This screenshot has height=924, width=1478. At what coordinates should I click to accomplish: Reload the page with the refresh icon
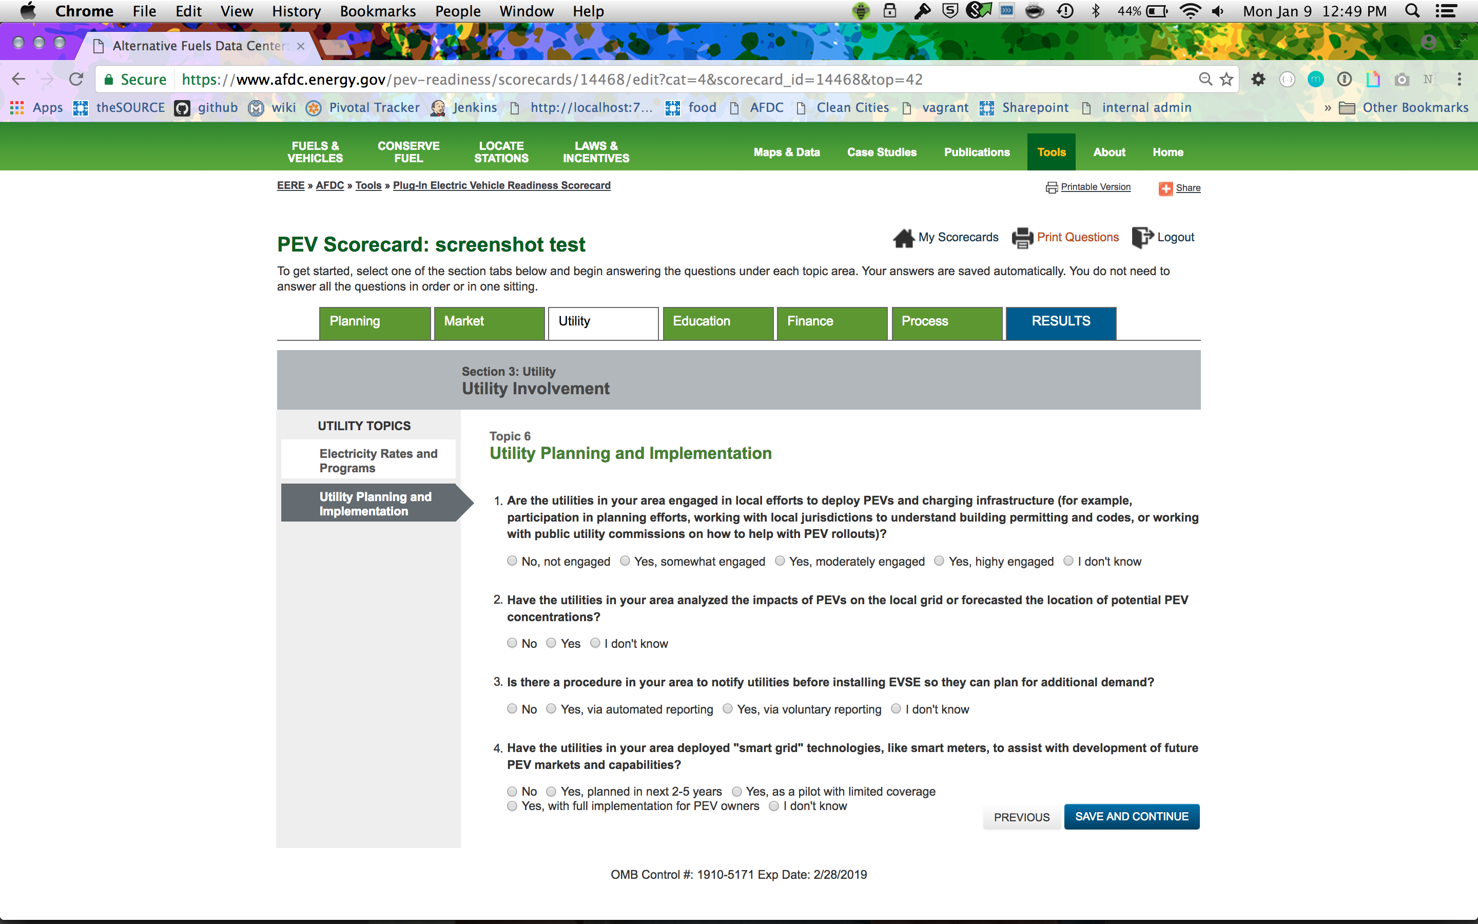point(76,80)
